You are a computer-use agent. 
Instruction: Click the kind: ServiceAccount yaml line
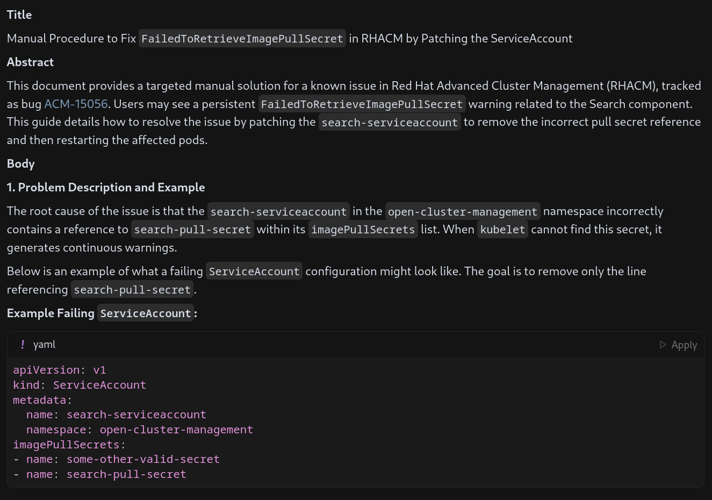pos(80,385)
